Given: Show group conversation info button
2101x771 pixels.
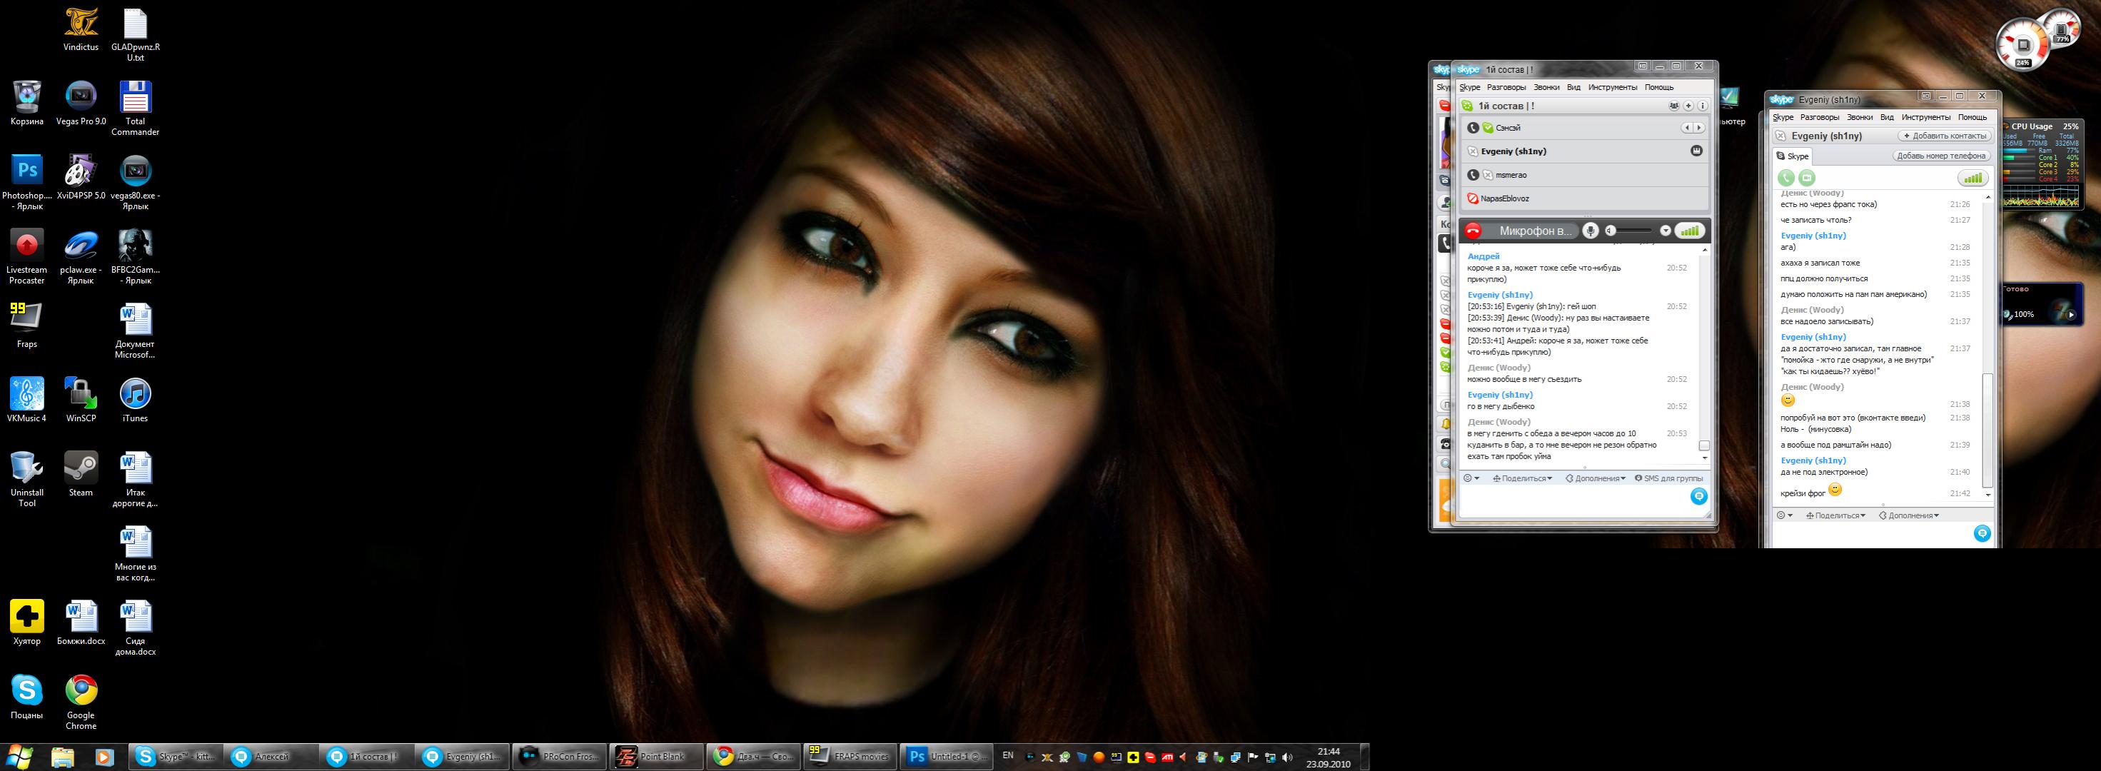Looking at the screenshot, I should click(1701, 106).
